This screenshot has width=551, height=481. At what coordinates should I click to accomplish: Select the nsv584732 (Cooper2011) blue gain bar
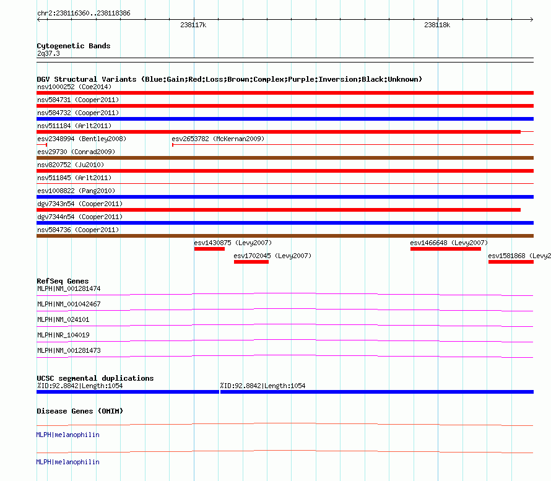(285, 119)
